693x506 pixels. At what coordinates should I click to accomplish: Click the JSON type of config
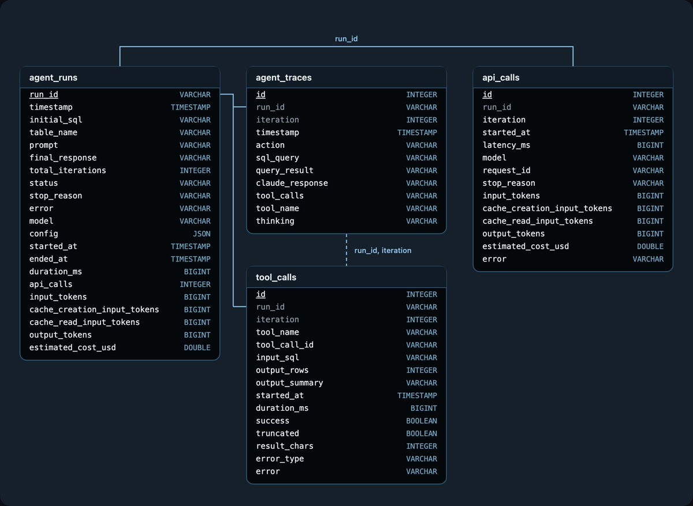202,234
